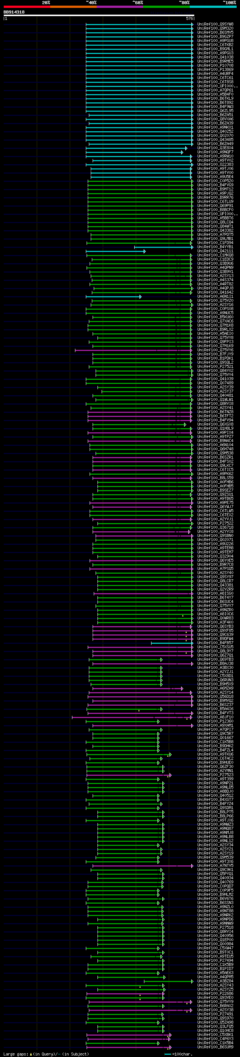240x1057 pixels.
Task: Select the UniRef100_Q22383 label
Action: pos(215,165)
